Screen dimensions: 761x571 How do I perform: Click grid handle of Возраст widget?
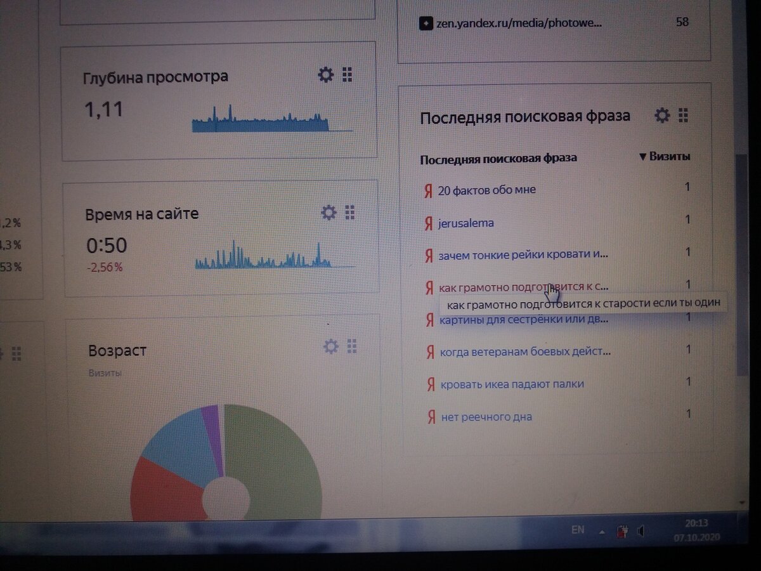tap(352, 346)
